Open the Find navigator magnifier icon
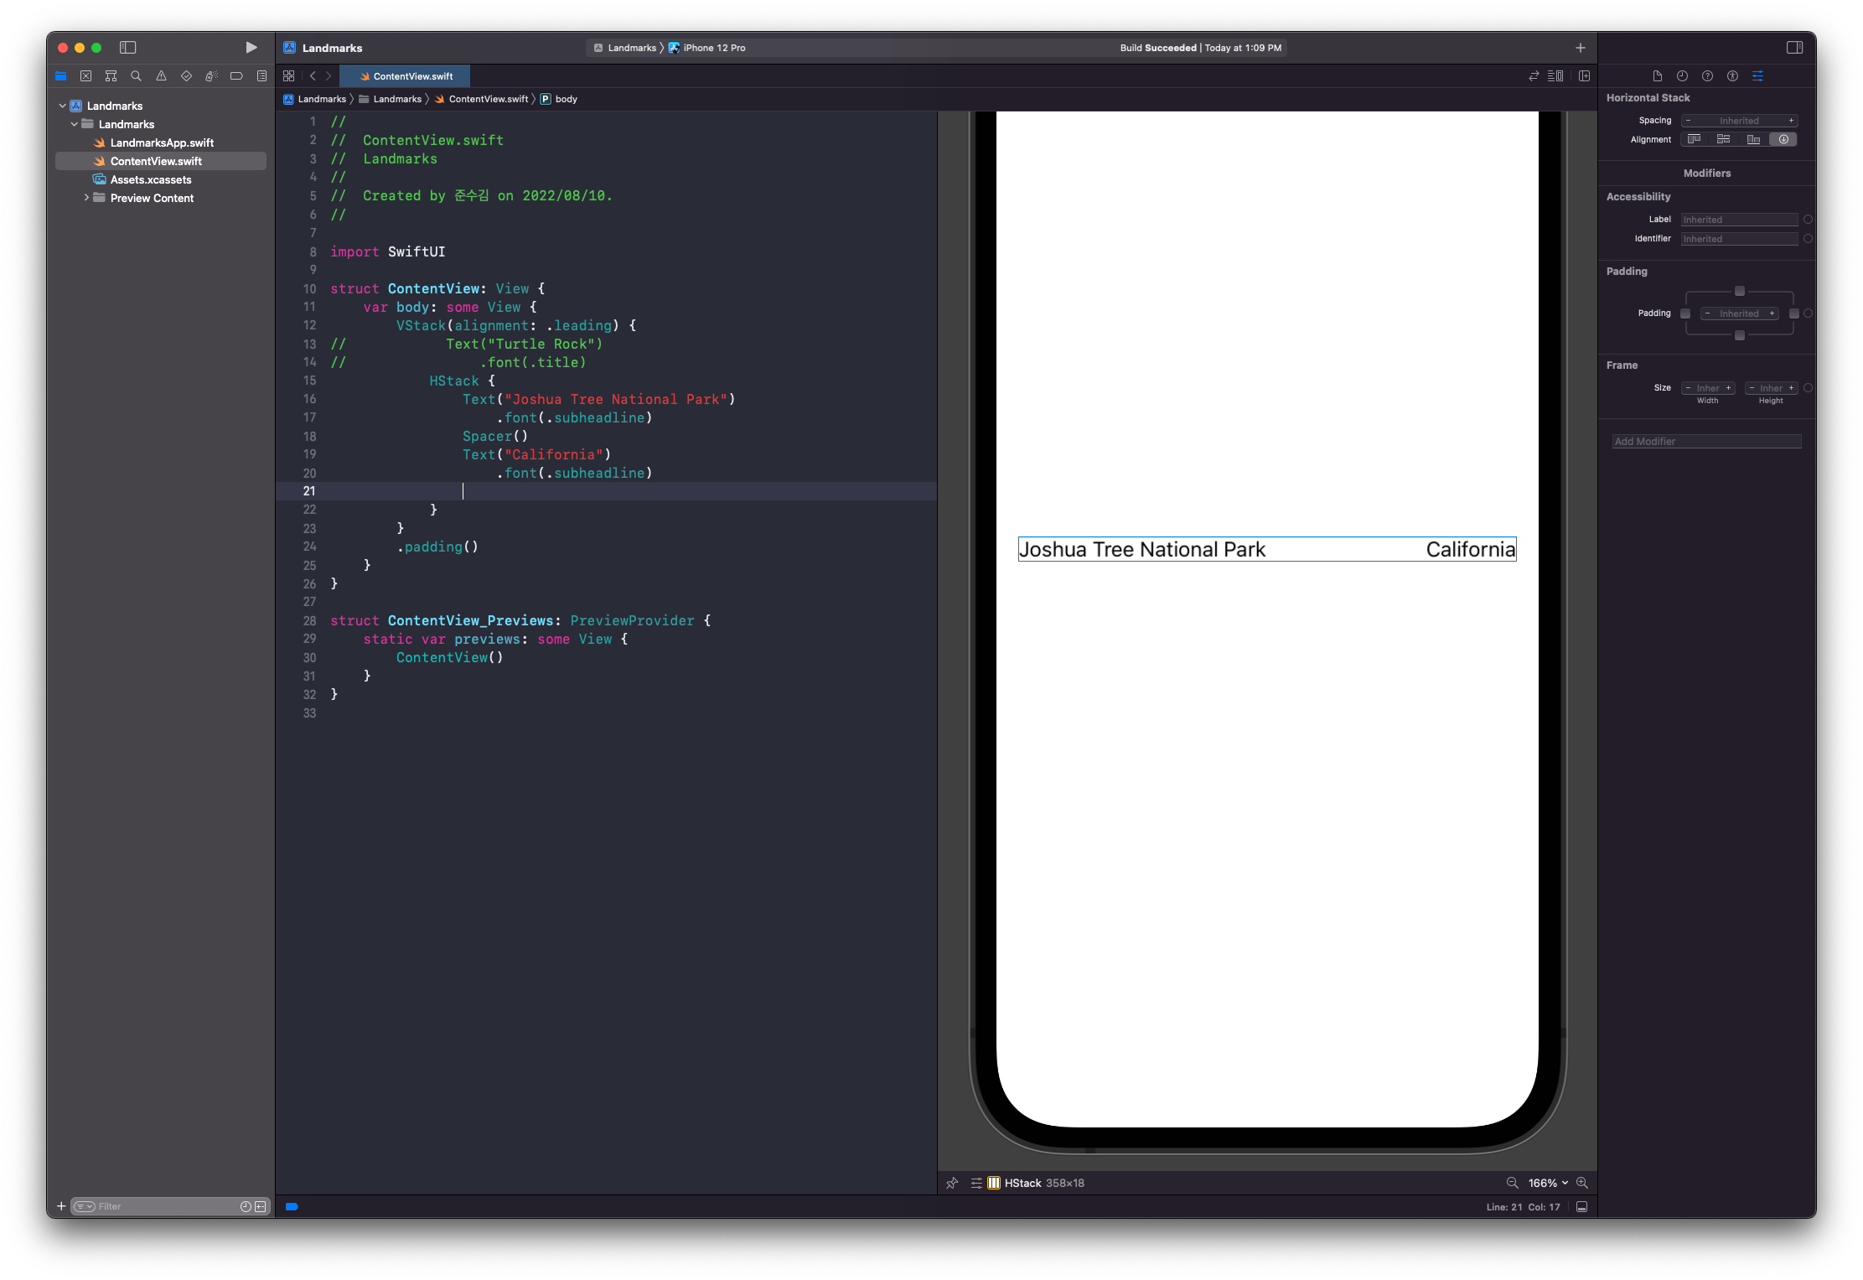This screenshot has width=1863, height=1280. [136, 76]
